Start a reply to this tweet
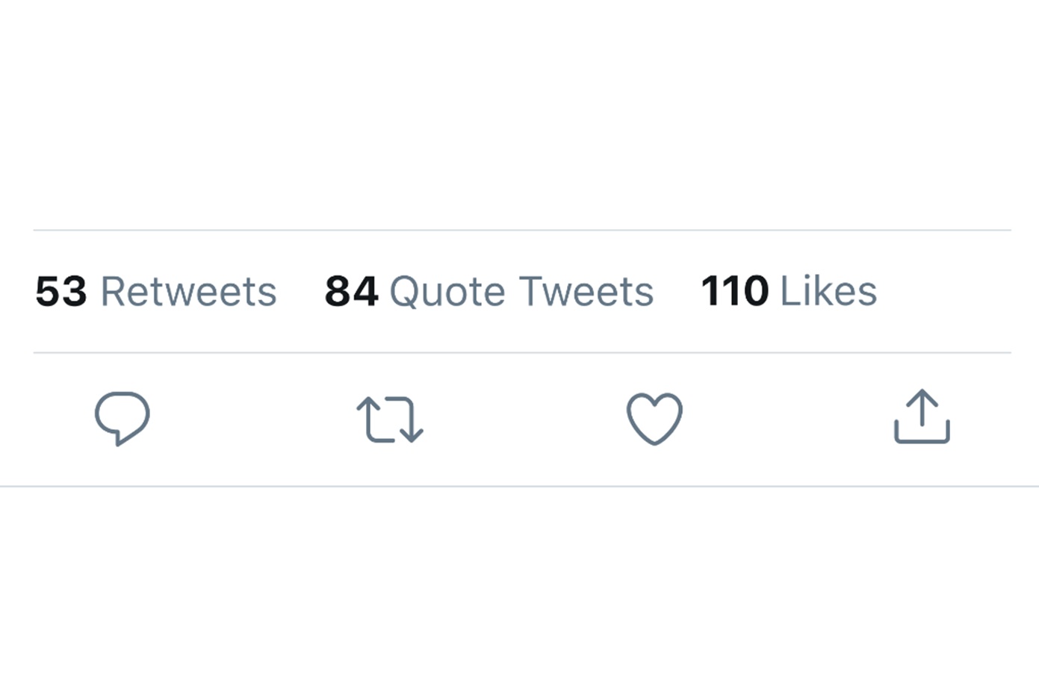The image size is (1039, 692). 122,418
